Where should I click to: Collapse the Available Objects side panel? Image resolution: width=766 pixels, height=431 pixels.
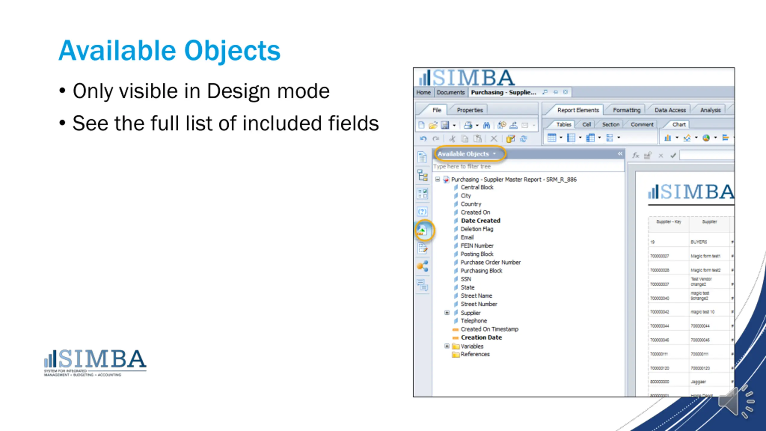(x=620, y=154)
